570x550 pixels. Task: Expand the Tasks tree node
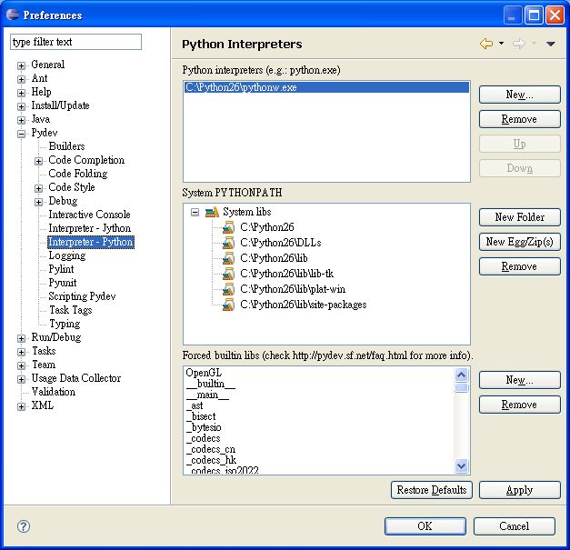click(21, 352)
